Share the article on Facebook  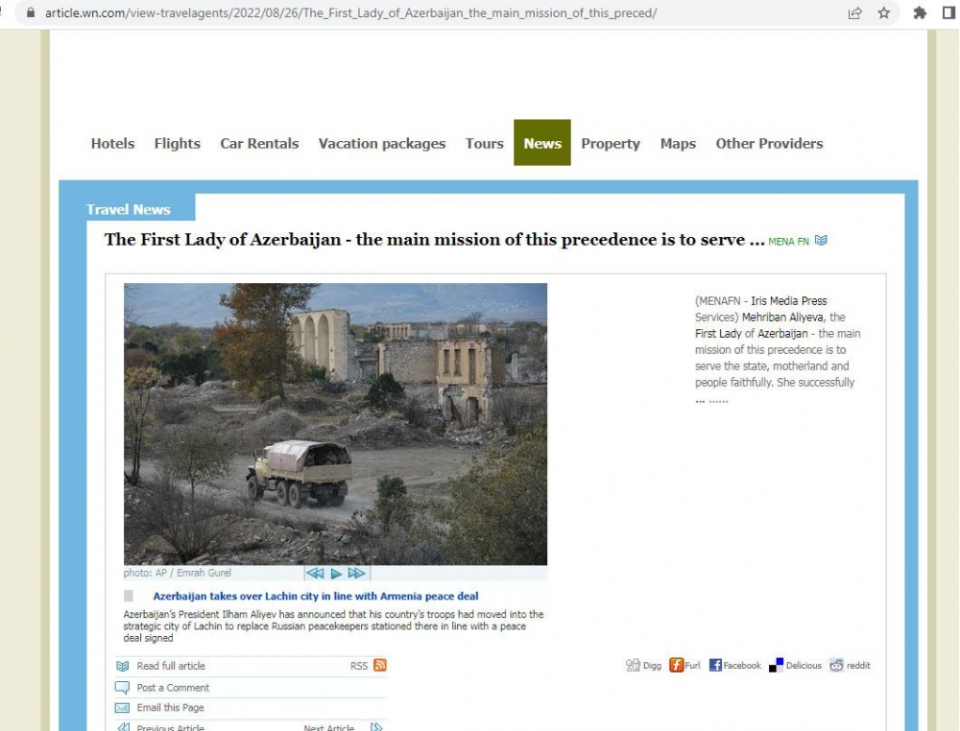pyautogui.click(x=734, y=666)
